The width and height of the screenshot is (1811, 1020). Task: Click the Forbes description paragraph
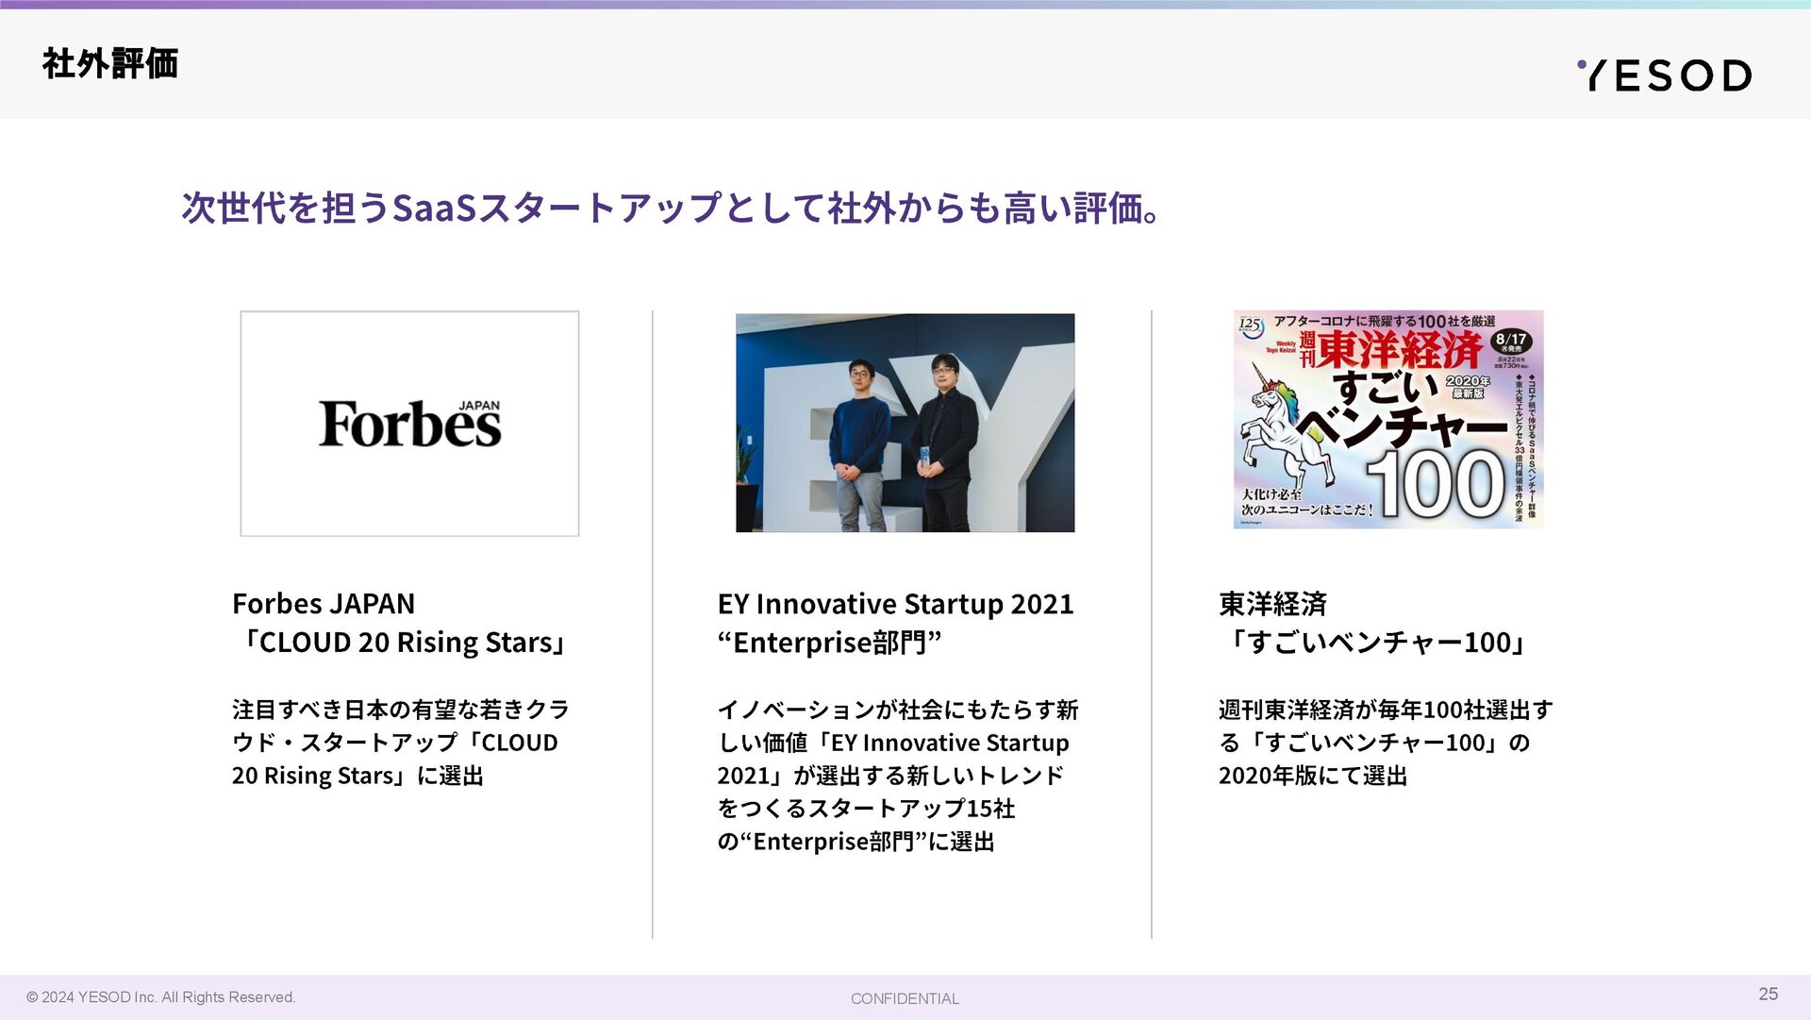400,743
